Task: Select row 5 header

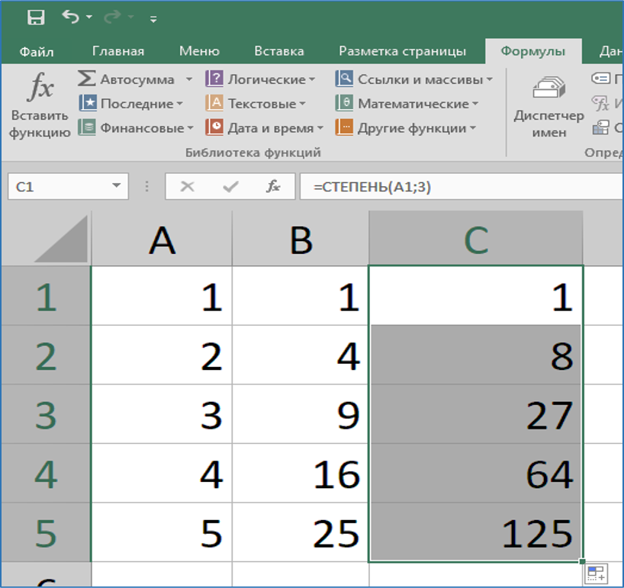Action: click(46, 532)
